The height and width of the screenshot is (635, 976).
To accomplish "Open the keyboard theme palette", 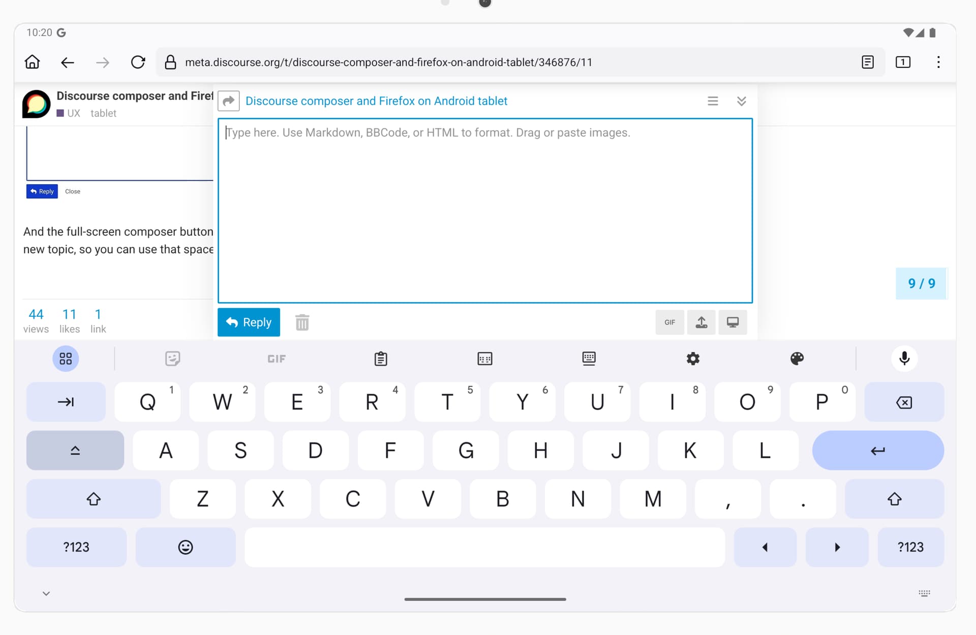I will pyautogui.click(x=797, y=359).
